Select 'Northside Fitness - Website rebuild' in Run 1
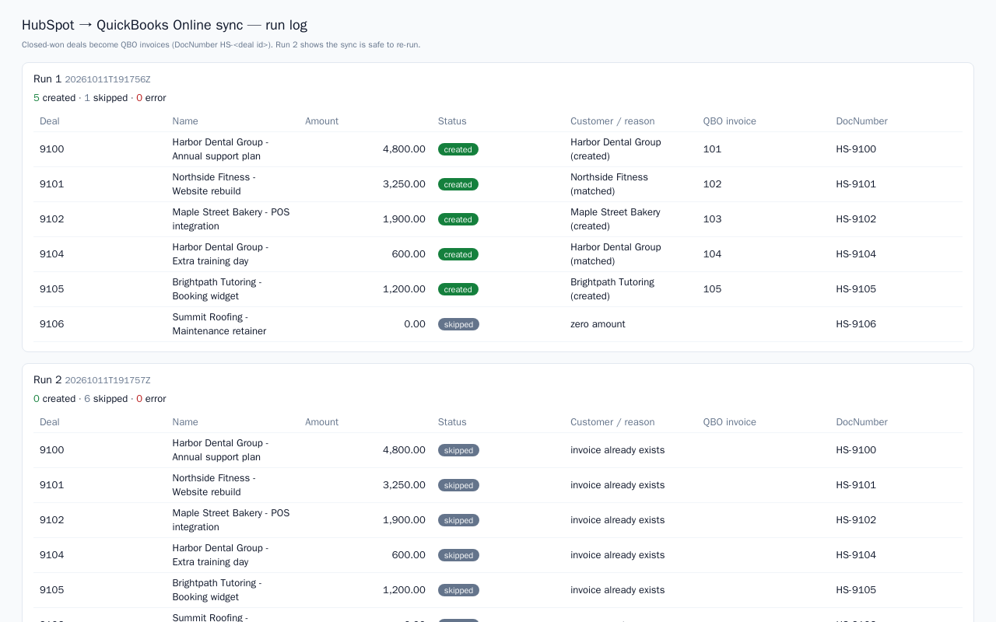 [214, 184]
